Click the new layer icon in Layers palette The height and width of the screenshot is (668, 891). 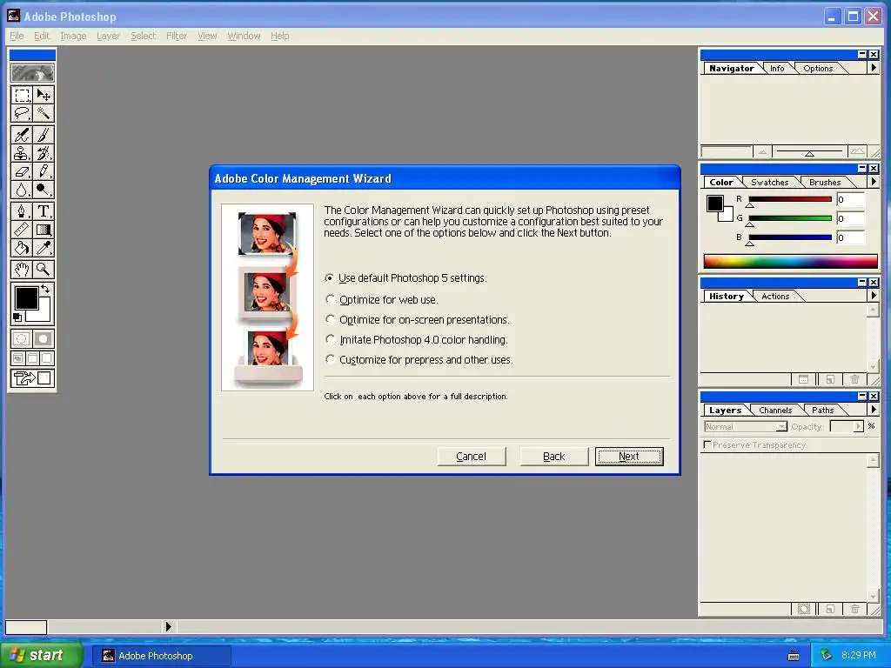pos(830,609)
